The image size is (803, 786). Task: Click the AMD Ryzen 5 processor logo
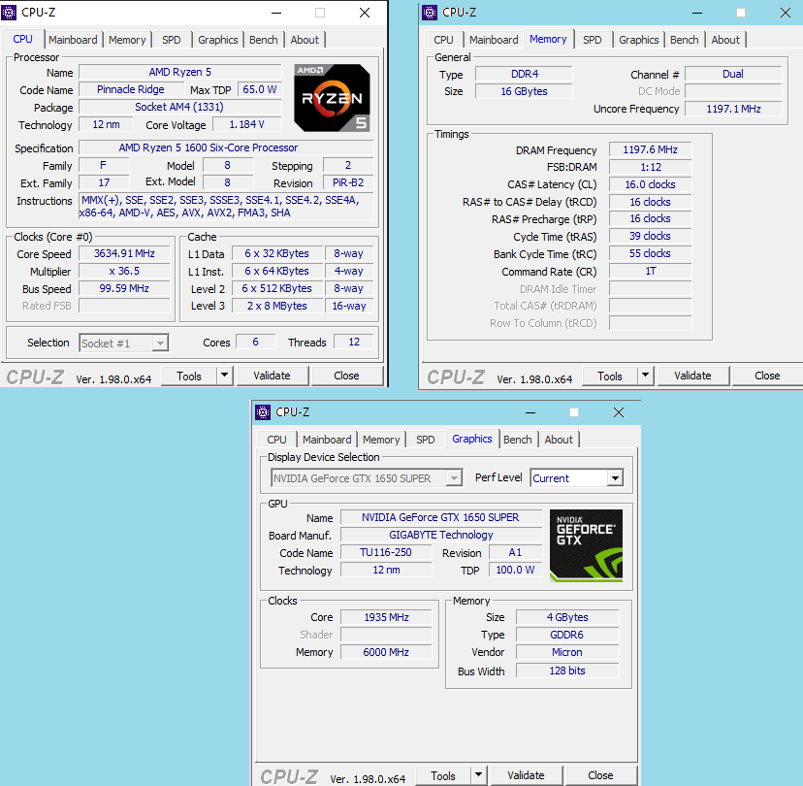pyautogui.click(x=332, y=97)
